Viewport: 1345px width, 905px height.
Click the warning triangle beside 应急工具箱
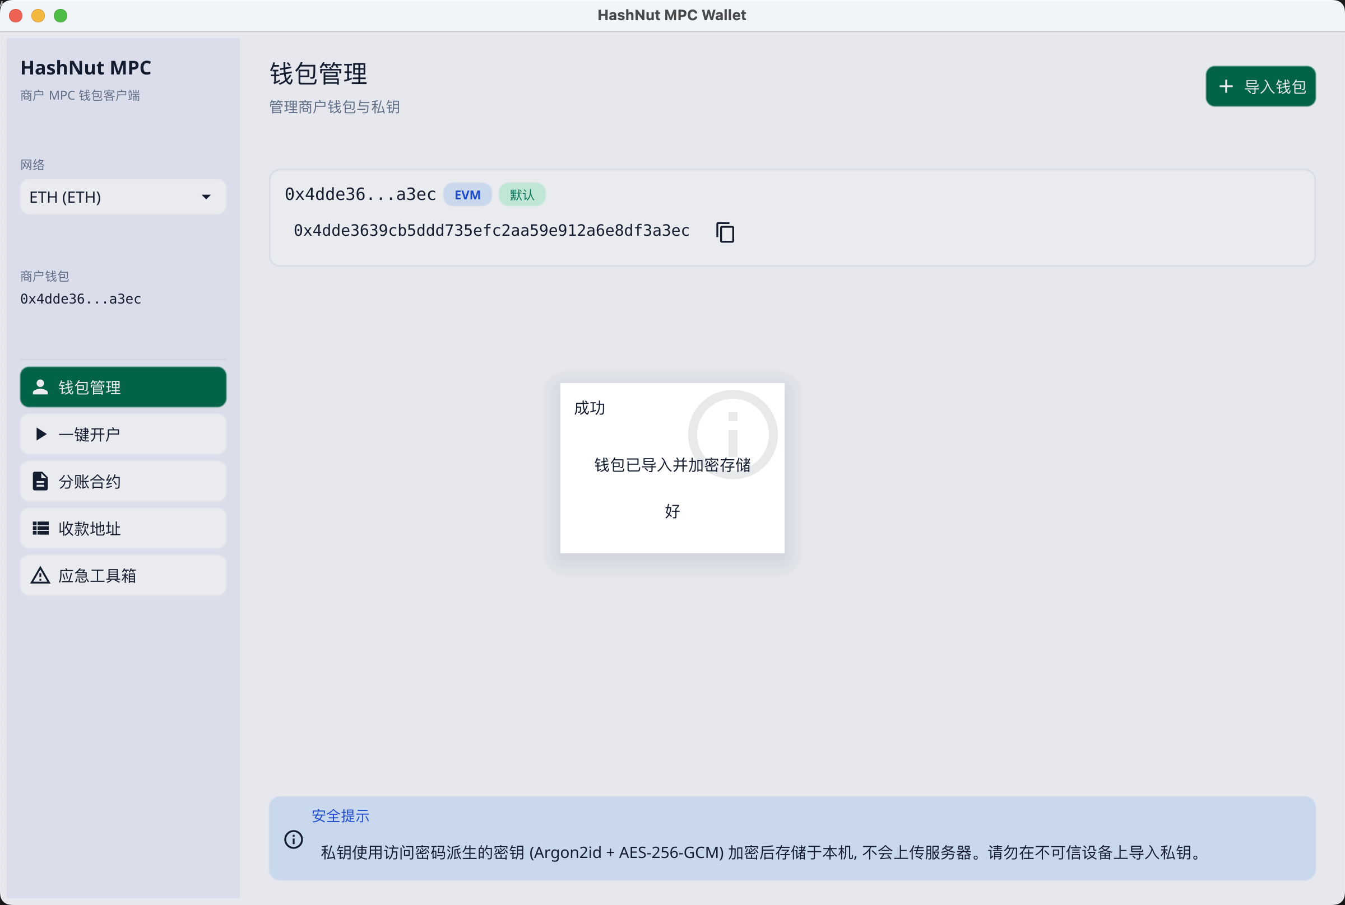40,576
